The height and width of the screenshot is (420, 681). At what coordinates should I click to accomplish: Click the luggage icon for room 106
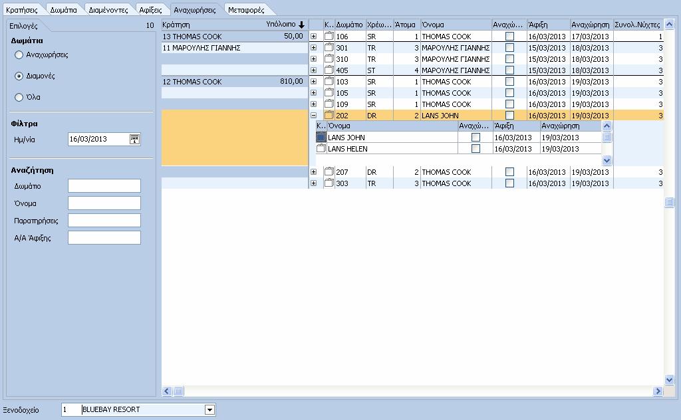[x=329, y=36]
